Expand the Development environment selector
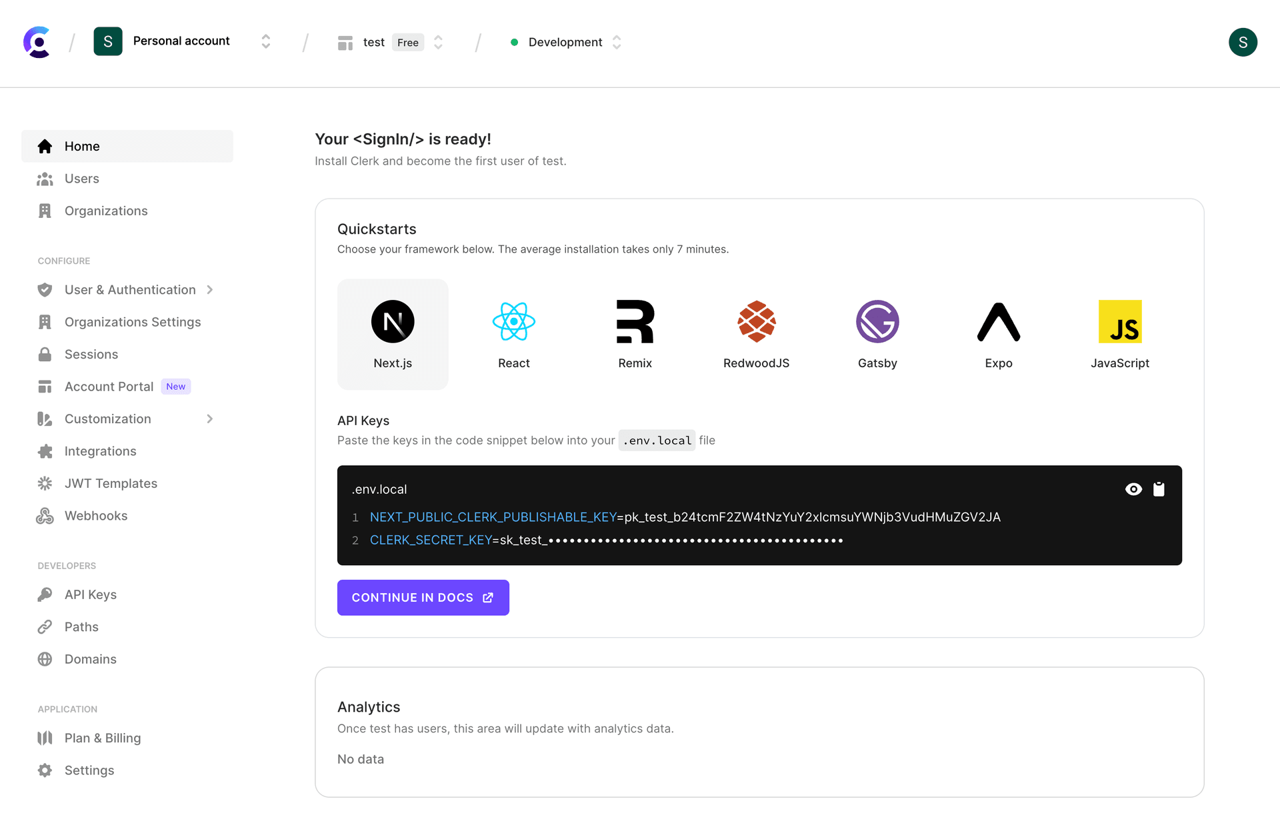Screen dimensions: 1280x825 coord(617,42)
